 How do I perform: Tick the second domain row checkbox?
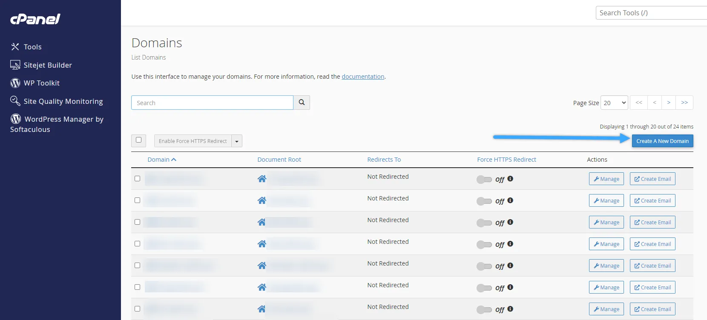[x=137, y=200]
